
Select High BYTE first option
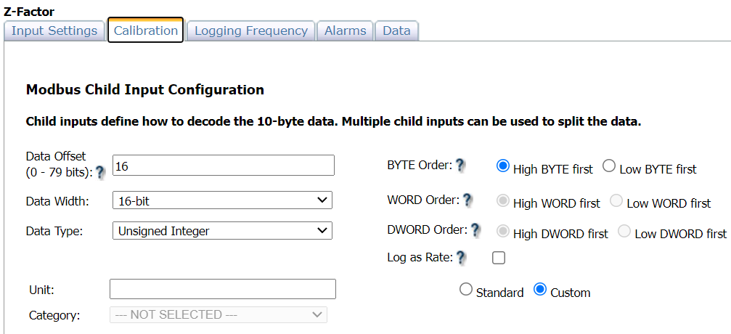click(x=503, y=166)
